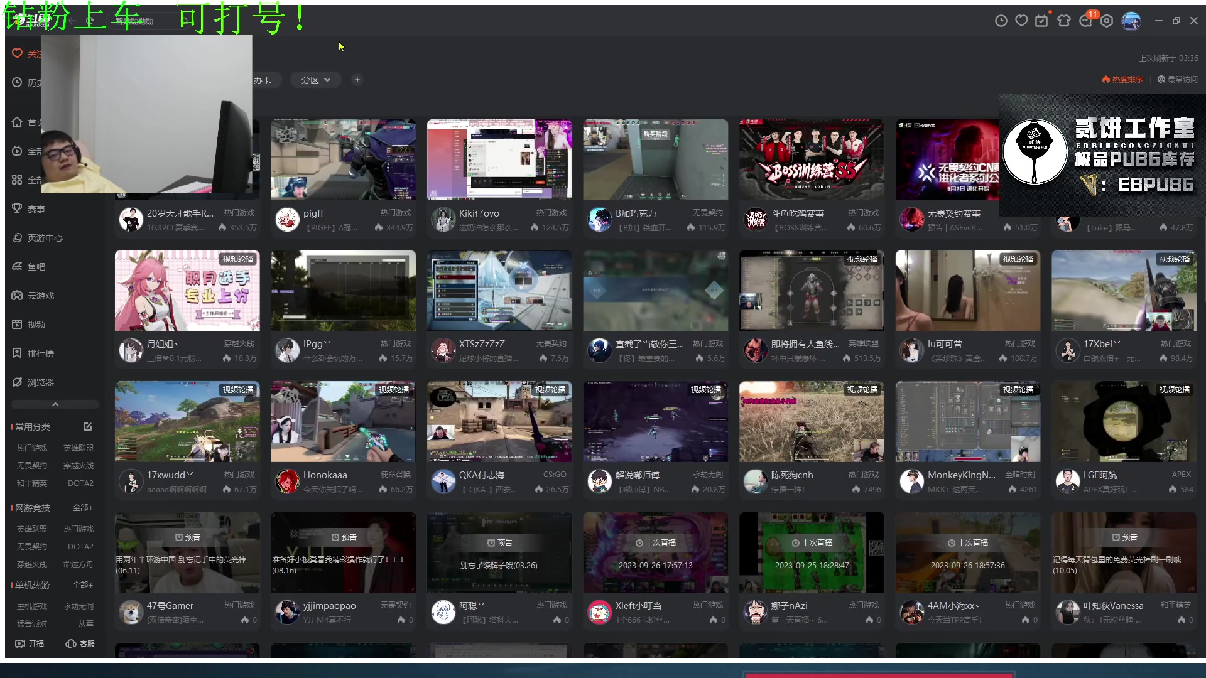This screenshot has width=1206, height=678.
Task: Switch sorting to 热度排序
Action: 1122,80
